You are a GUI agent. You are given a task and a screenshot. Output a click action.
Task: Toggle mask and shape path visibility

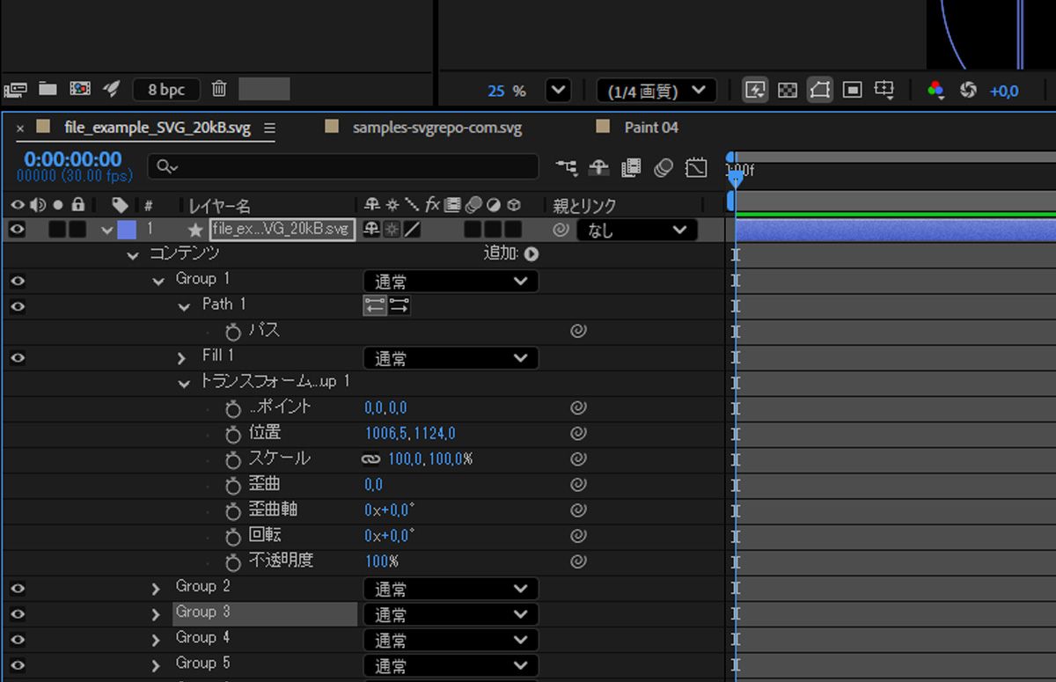(x=820, y=90)
